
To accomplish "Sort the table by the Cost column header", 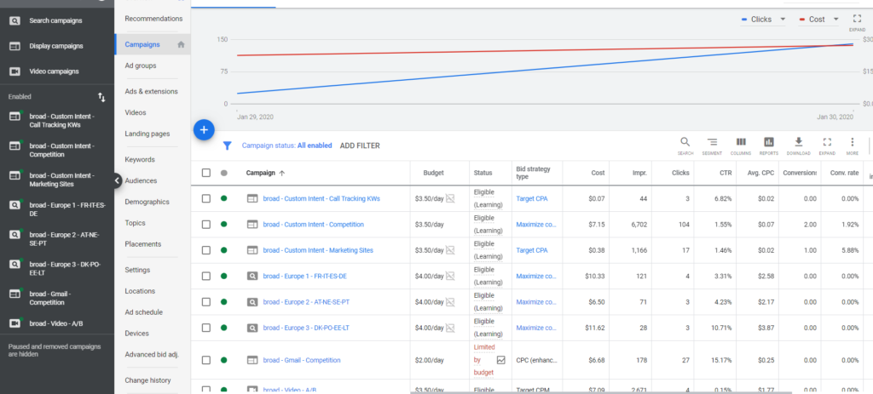I will (x=598, y=173).
